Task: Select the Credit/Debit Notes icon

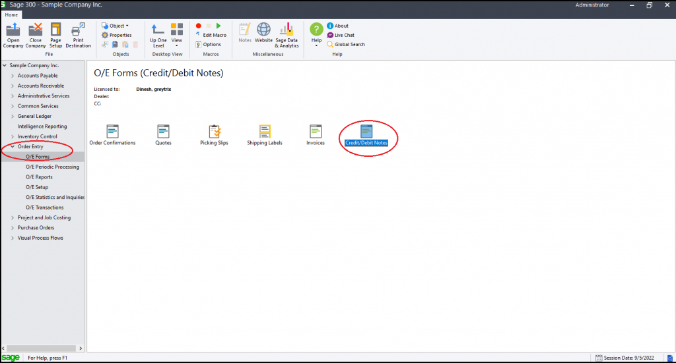Action: coord(366,131)
